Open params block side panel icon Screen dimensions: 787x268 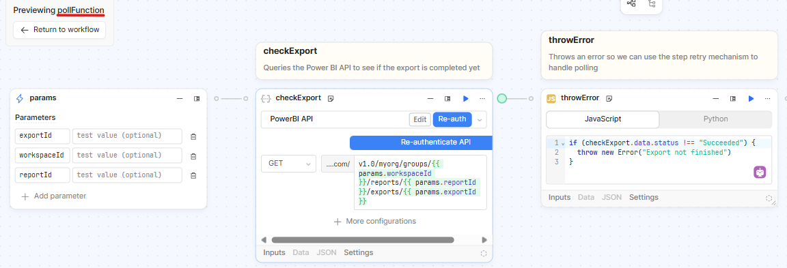pos(197,99)
